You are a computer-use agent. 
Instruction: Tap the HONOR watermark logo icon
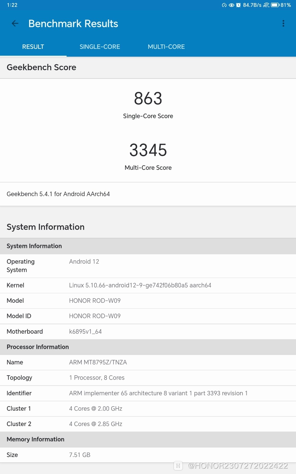pyautogui.click(x=178, y=465)
